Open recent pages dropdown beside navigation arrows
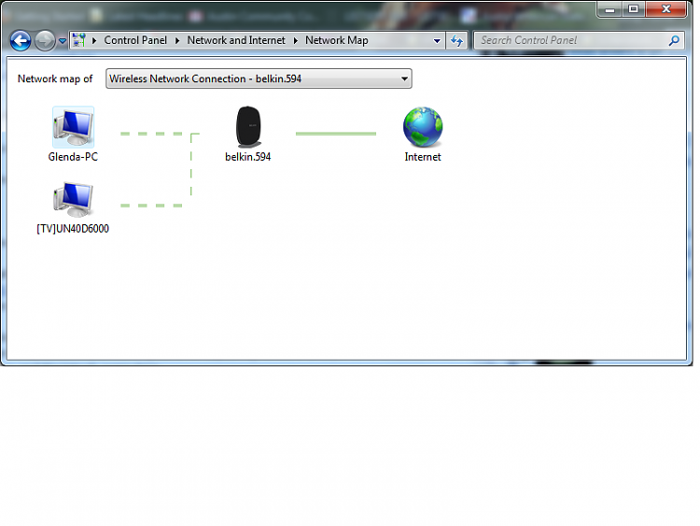This screenshot has height=526, width=700. [63, 41]
